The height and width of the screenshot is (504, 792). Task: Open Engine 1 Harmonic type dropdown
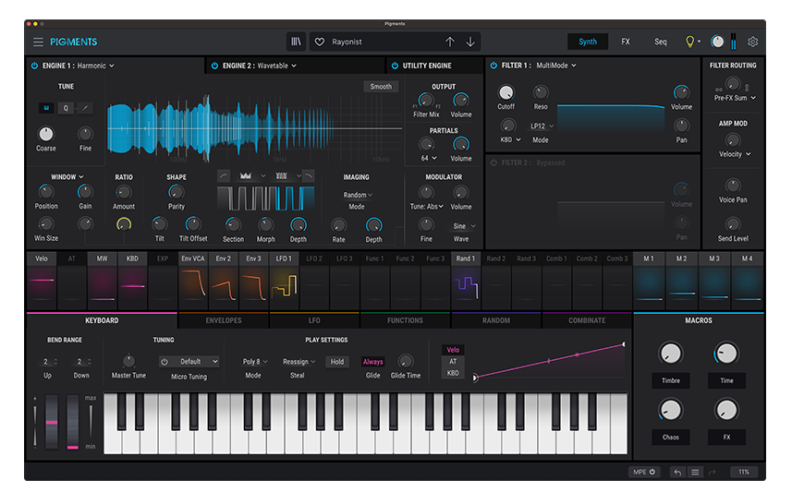point(95,66)
